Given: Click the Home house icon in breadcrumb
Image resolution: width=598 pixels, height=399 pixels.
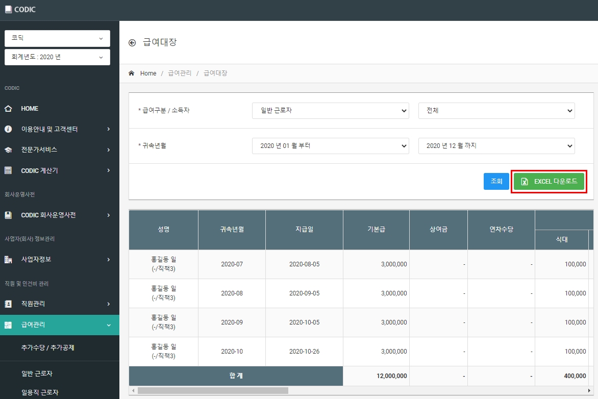Looking at the screenshot, I should coord(132,73).
